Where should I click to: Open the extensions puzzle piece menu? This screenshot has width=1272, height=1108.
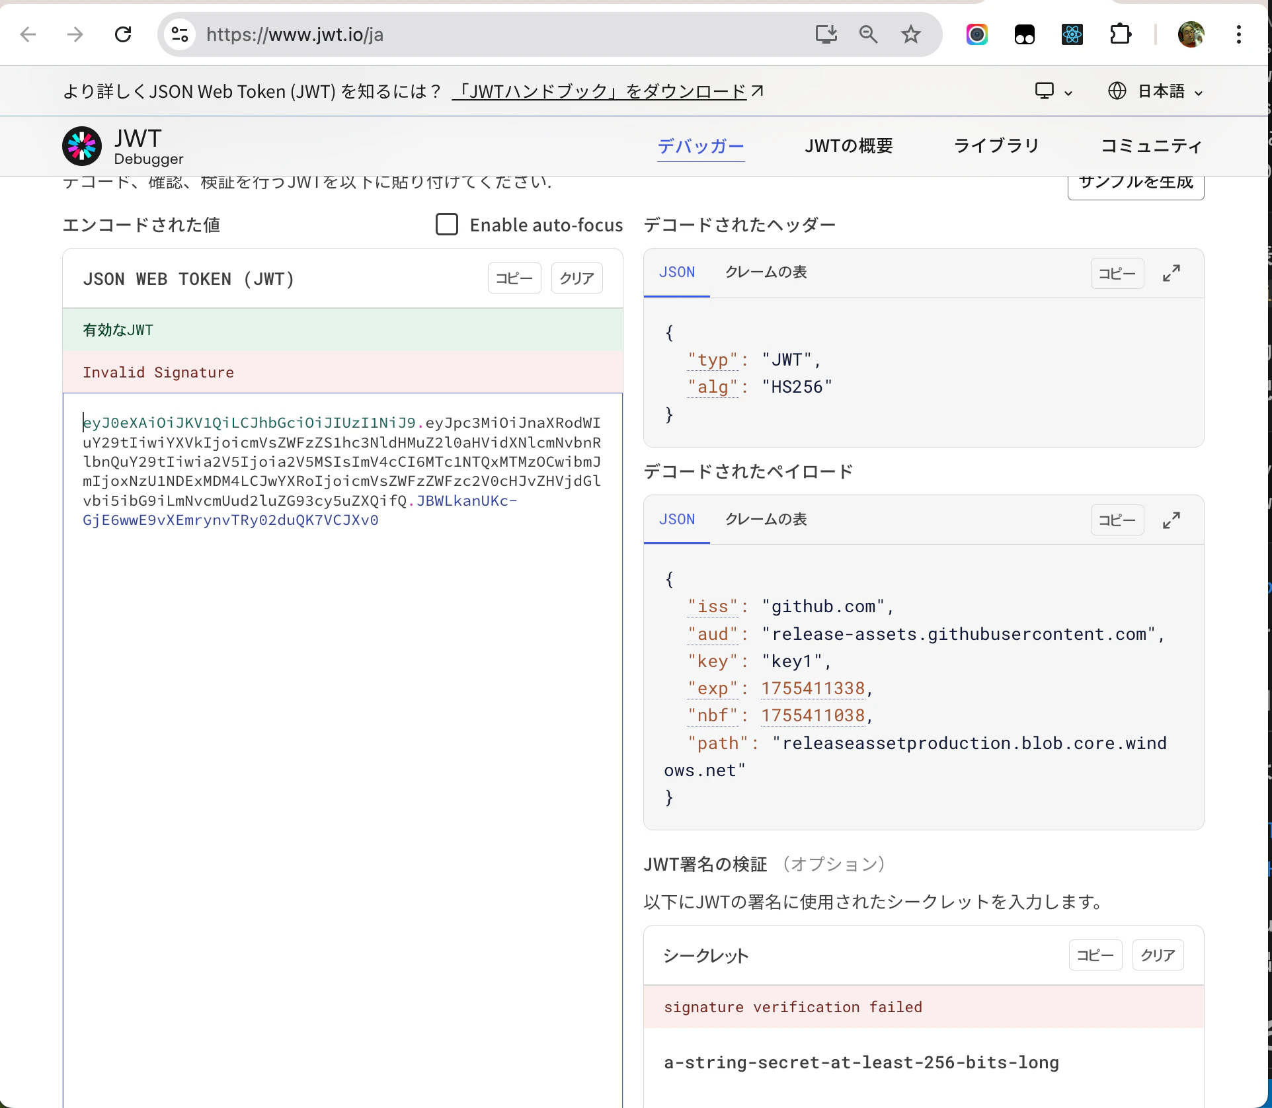[x=1121, y=34]
